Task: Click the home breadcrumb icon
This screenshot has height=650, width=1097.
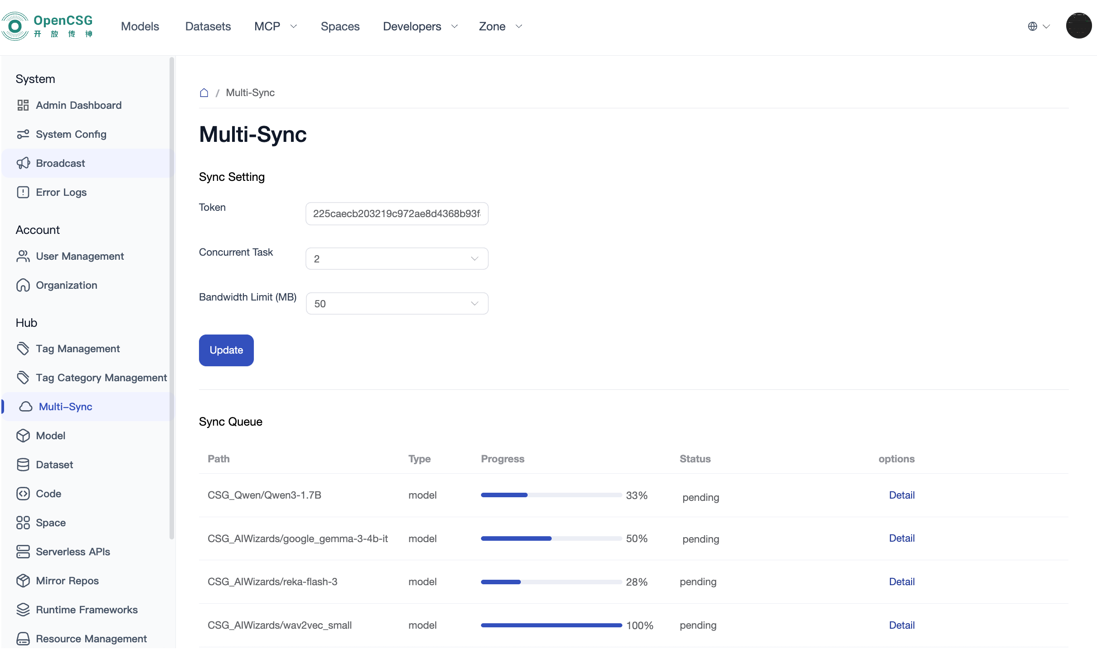Action: point(204,92)
